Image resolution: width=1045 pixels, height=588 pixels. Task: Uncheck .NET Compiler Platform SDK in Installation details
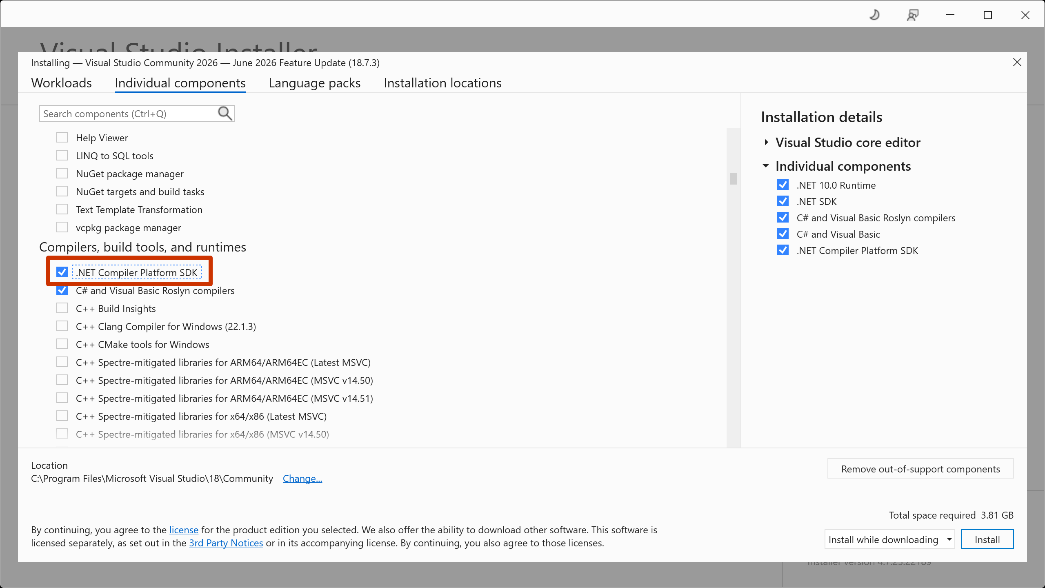click(x=783, y=250)
